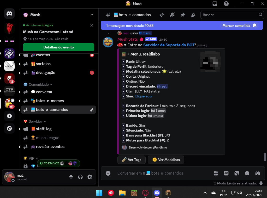Click the 70 EM VOZ voice indicator
Viewport: 267px width, 198px height.
58,163
